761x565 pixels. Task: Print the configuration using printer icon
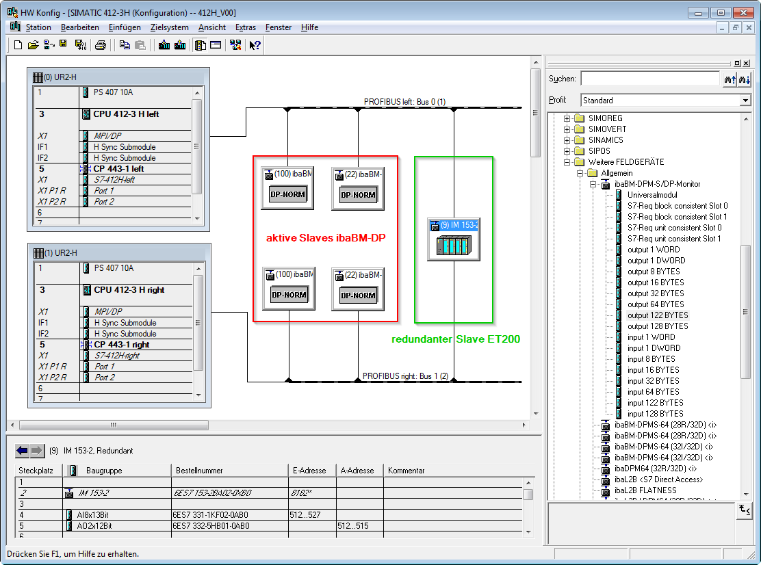101,45
